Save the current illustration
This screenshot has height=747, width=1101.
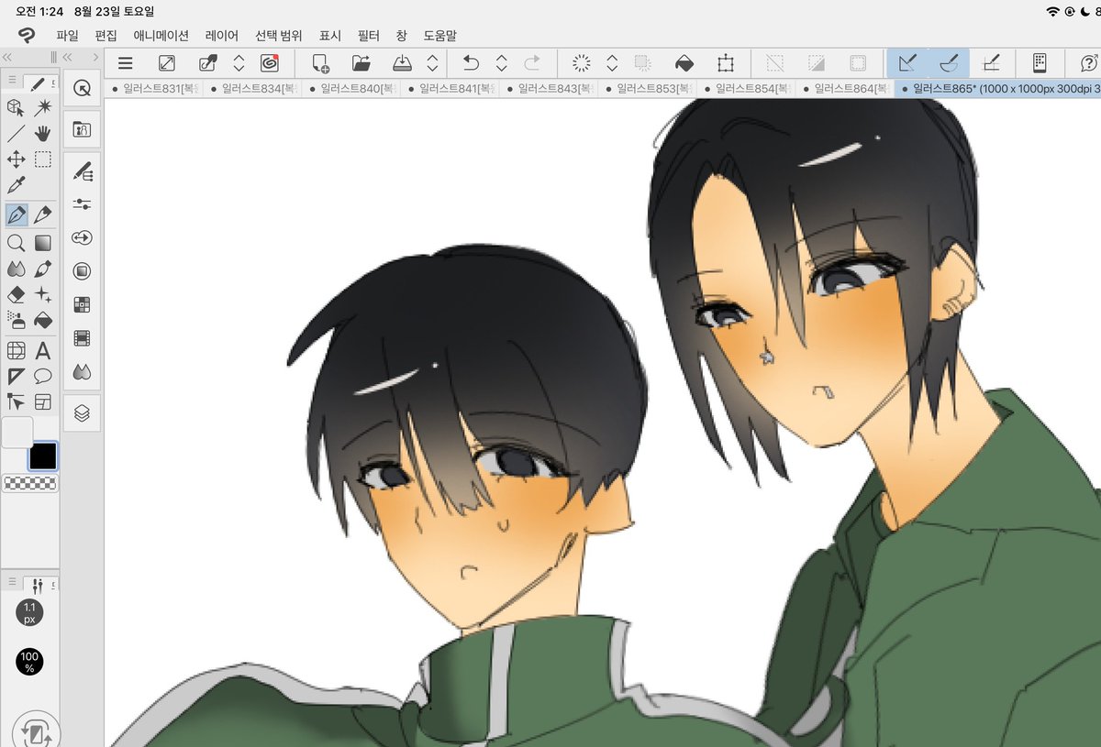pyautogui.click(x=403, y=63)
